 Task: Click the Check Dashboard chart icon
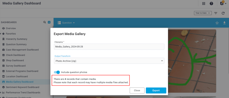4,55
